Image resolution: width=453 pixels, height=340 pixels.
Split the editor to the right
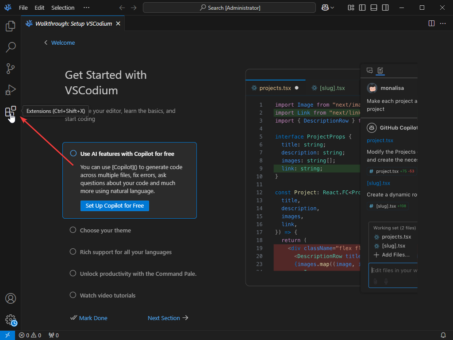pyautogui.click(x=432, y=23)
